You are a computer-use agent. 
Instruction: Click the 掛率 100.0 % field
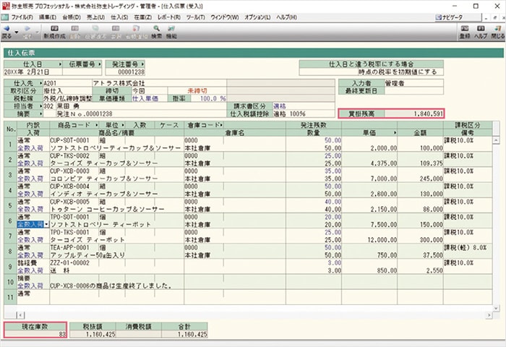(x=208, y=99)
